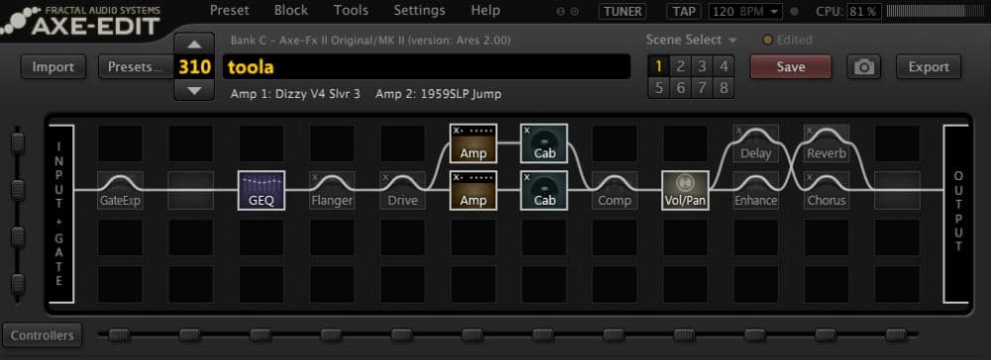The image size is (991, 360).
Task: Select the Chorus block
Action: click(x=826, y=191)
